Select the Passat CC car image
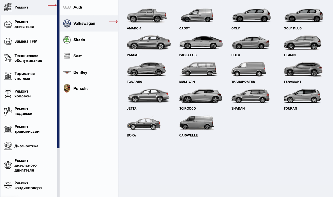Image resolution: width=333 pixels, height=197 pixels. (x=201, y=43)
